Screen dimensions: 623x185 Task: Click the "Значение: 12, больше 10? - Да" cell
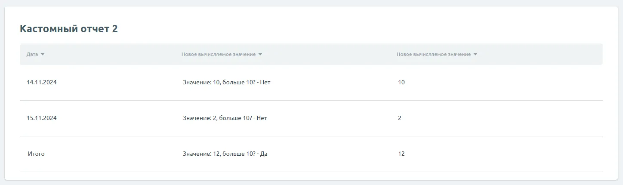coord(225,154)
